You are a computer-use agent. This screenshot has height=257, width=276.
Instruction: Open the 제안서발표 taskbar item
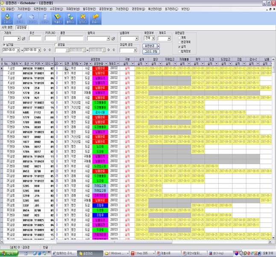(x=194, y=253)
